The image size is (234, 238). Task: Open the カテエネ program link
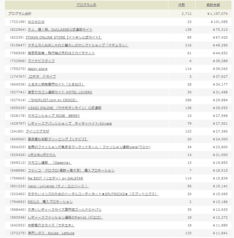[x=51, y=226]
